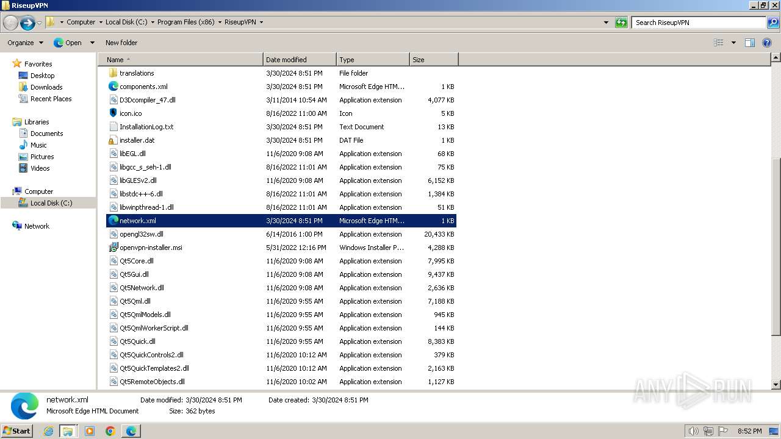The width and height of the screenshot is (781, 439).
Task: Change view with the views icon
Action: point(719,43)
